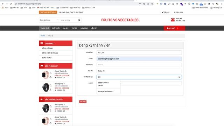Click the search keyword input in header
The width and height of the screenshot is (224, 126).
[x=69, y=20]
